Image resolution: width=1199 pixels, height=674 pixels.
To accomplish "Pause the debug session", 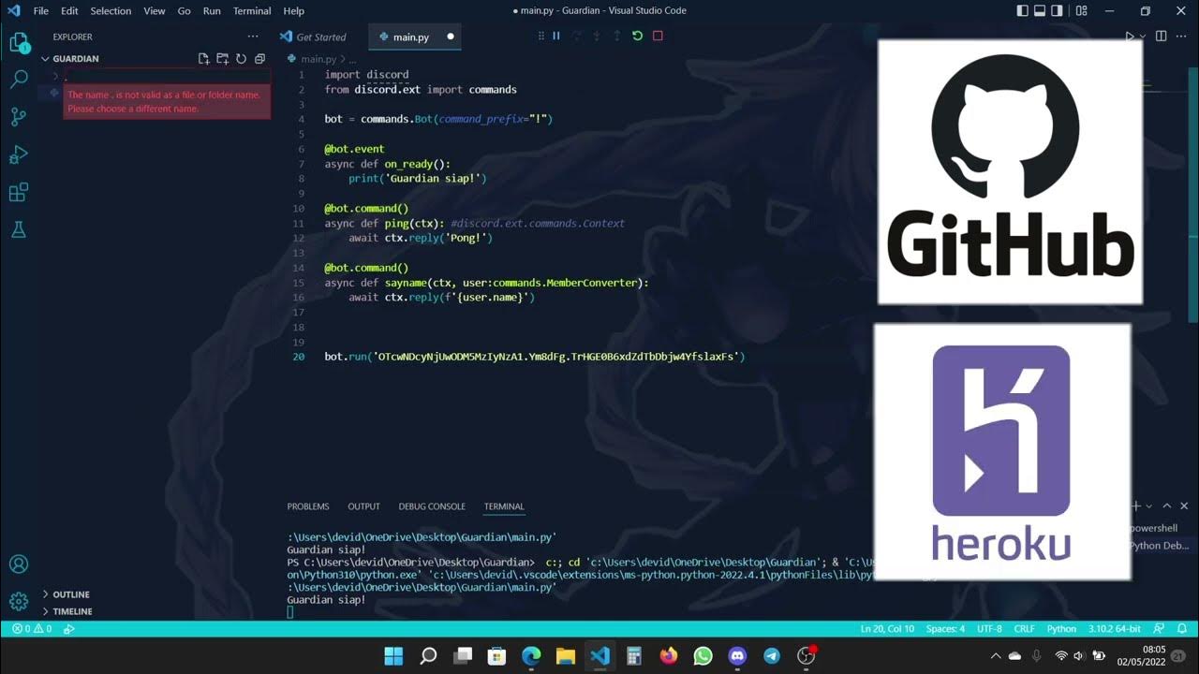I will click(555, 36).
